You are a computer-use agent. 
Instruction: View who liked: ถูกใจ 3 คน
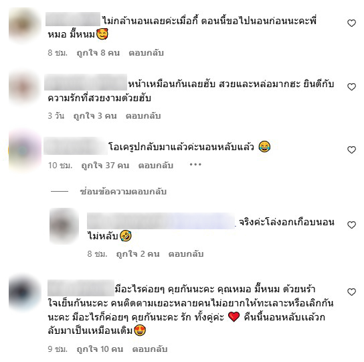pyautogui.click(x=95, y=115)
